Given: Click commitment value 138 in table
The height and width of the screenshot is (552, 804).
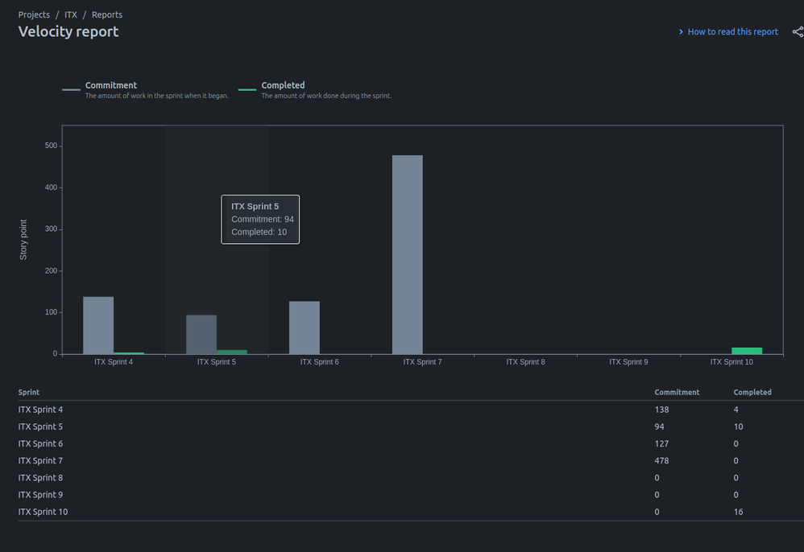Looking at the screenshot, I should coord(661,410).
